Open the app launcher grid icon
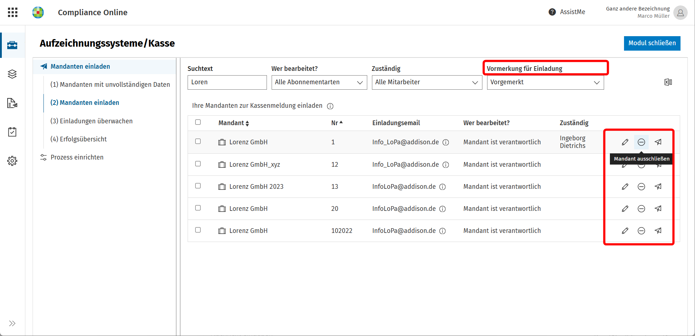The width and height of the screenshot is (695, 336). (13, 12)
